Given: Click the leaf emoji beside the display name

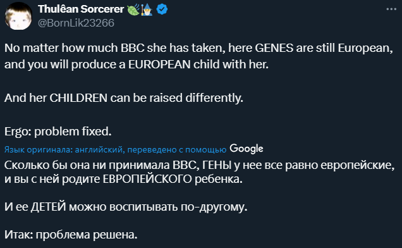Looking at the screenshot, I should pos(133,9).
